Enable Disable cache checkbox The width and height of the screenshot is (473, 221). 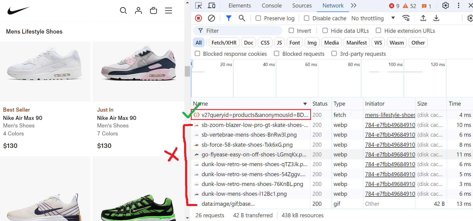click(306, 18)
